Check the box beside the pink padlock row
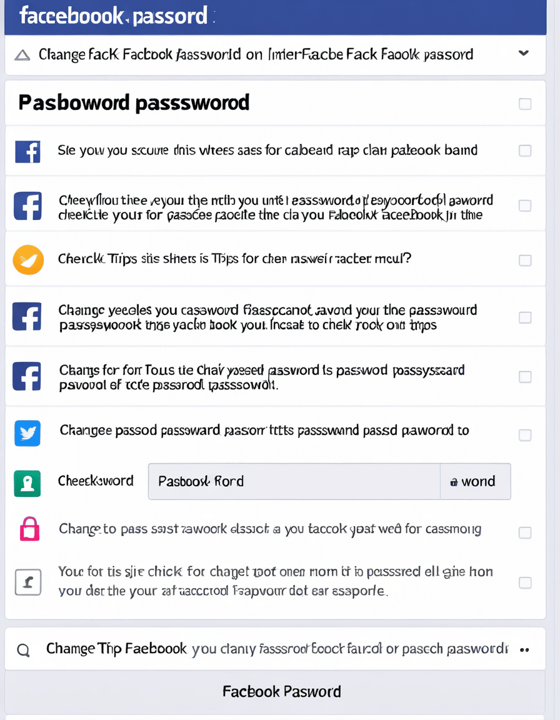 click(525, 532)
